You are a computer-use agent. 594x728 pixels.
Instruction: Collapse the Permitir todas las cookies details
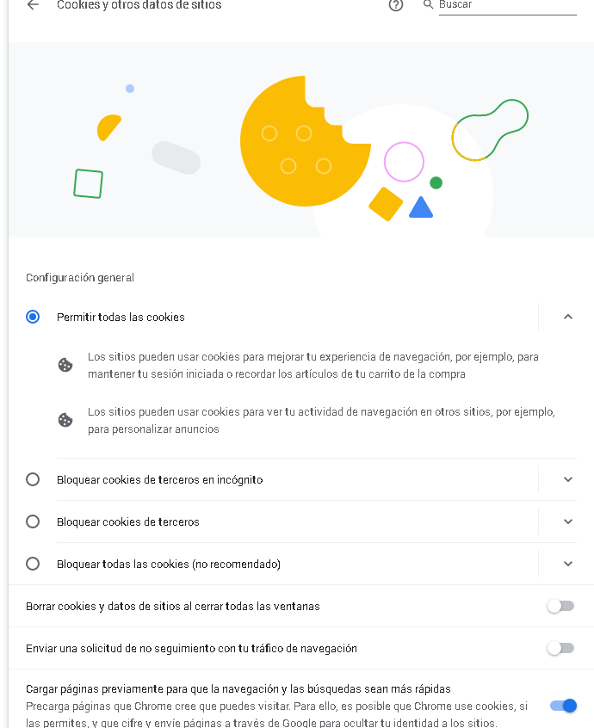coord(567,317)
